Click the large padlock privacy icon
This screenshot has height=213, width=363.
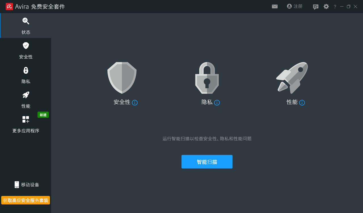(x=207, y=78)
